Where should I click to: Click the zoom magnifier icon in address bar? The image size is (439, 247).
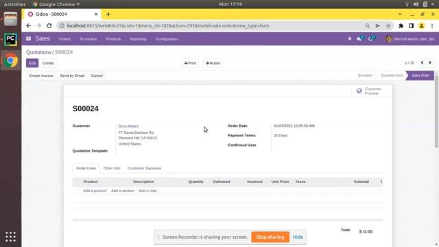point(368,26)
